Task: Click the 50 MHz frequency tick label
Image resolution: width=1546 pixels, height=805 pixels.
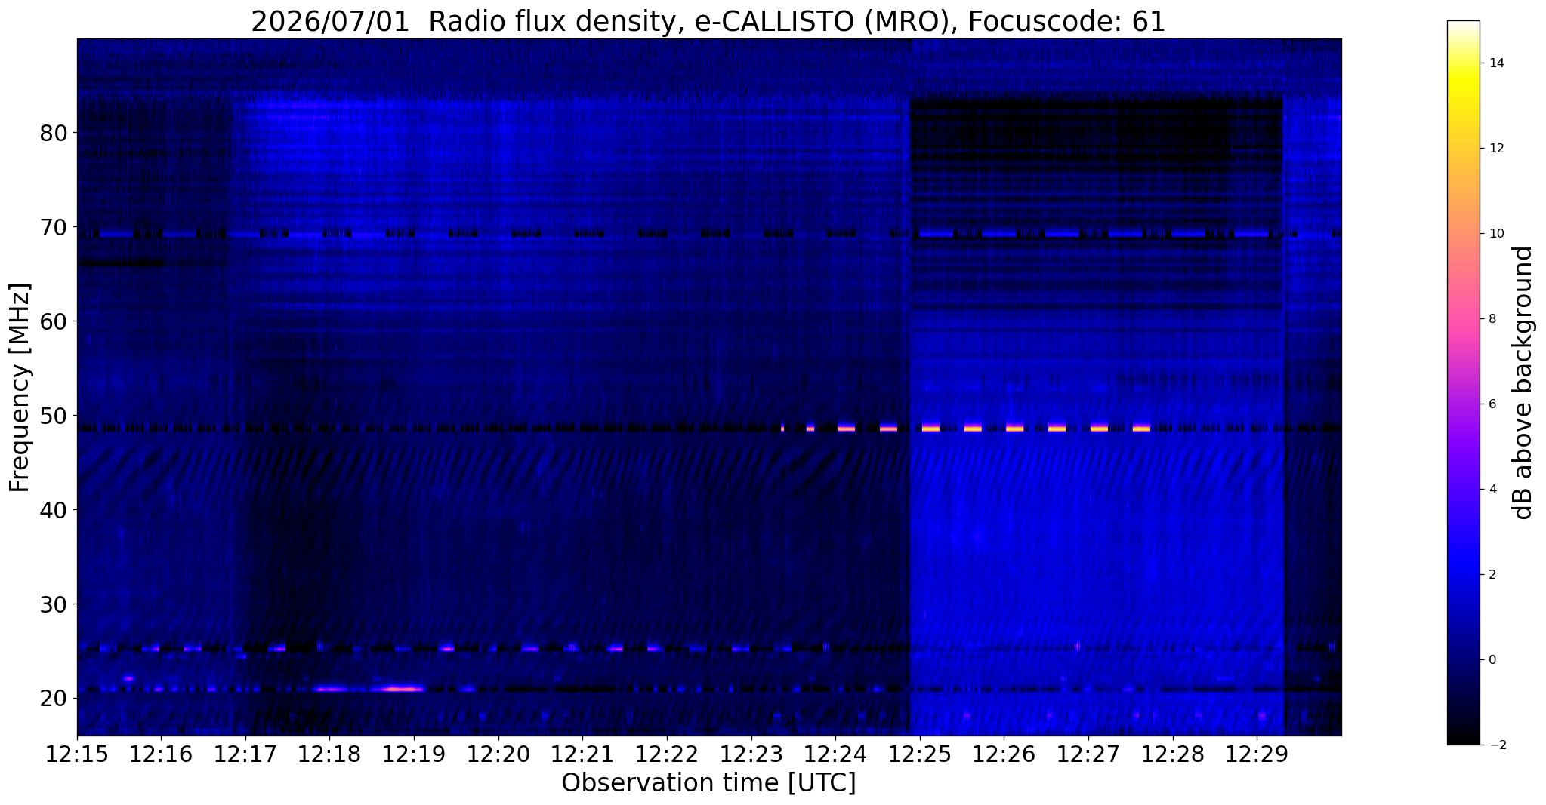Action: tap(54, 416)
